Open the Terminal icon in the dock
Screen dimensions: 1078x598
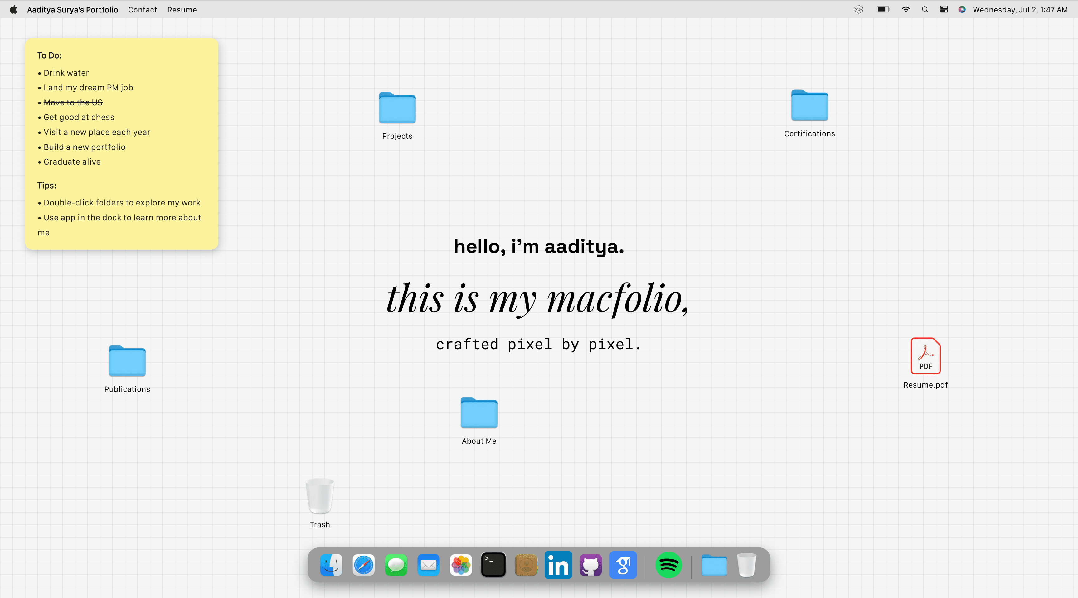pos(493,565)
